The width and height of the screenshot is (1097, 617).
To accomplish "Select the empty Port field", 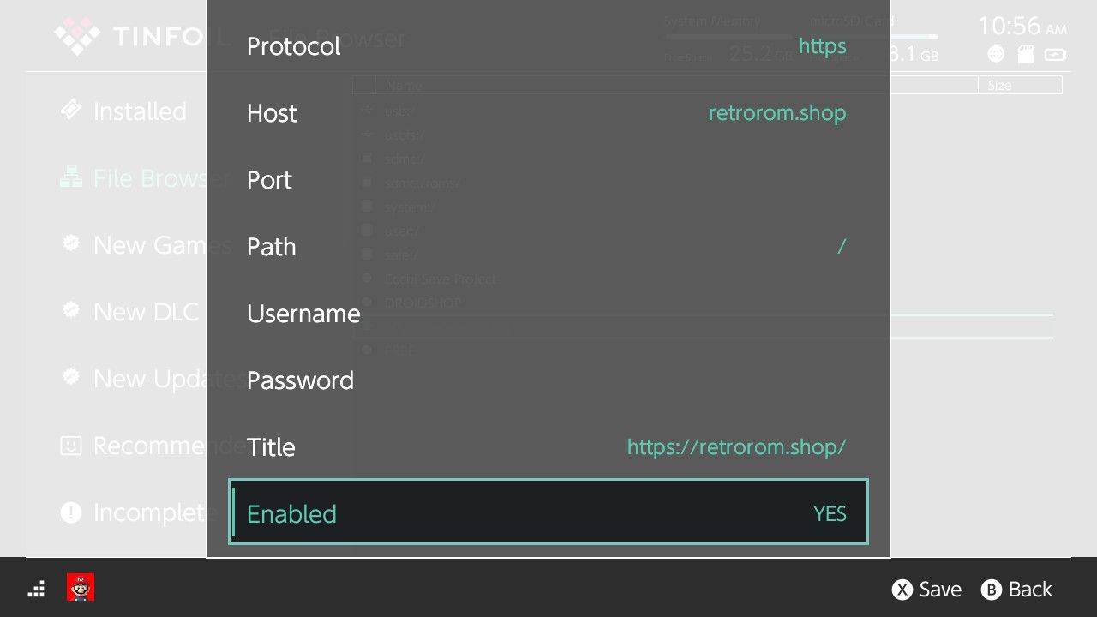I will (548, 180).
